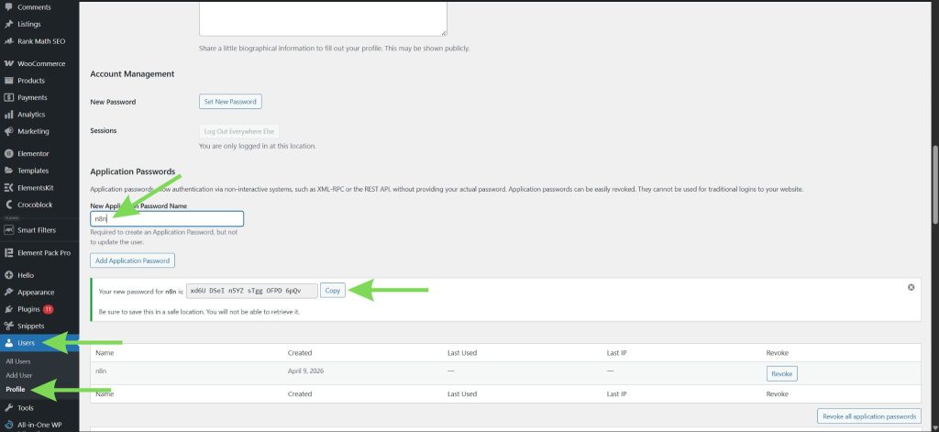The height and width of the screenshot is (432, 939).
Task: Select Add User submenu item
Action: pos(18,375)
